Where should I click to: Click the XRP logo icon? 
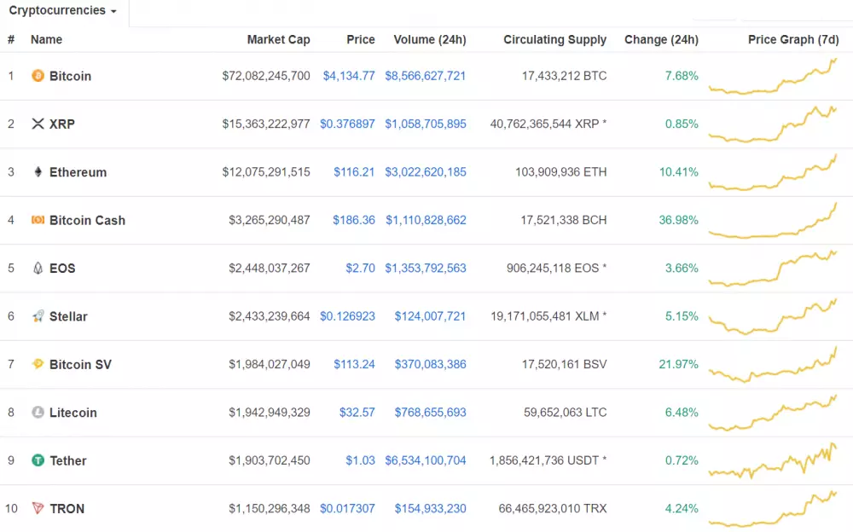pyautogui.click(x=37, y=124)
